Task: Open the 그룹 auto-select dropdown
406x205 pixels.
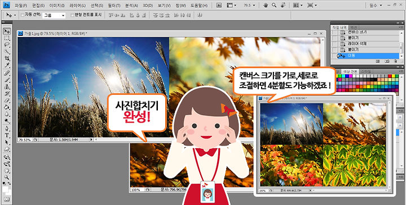Action: point(54,16)
